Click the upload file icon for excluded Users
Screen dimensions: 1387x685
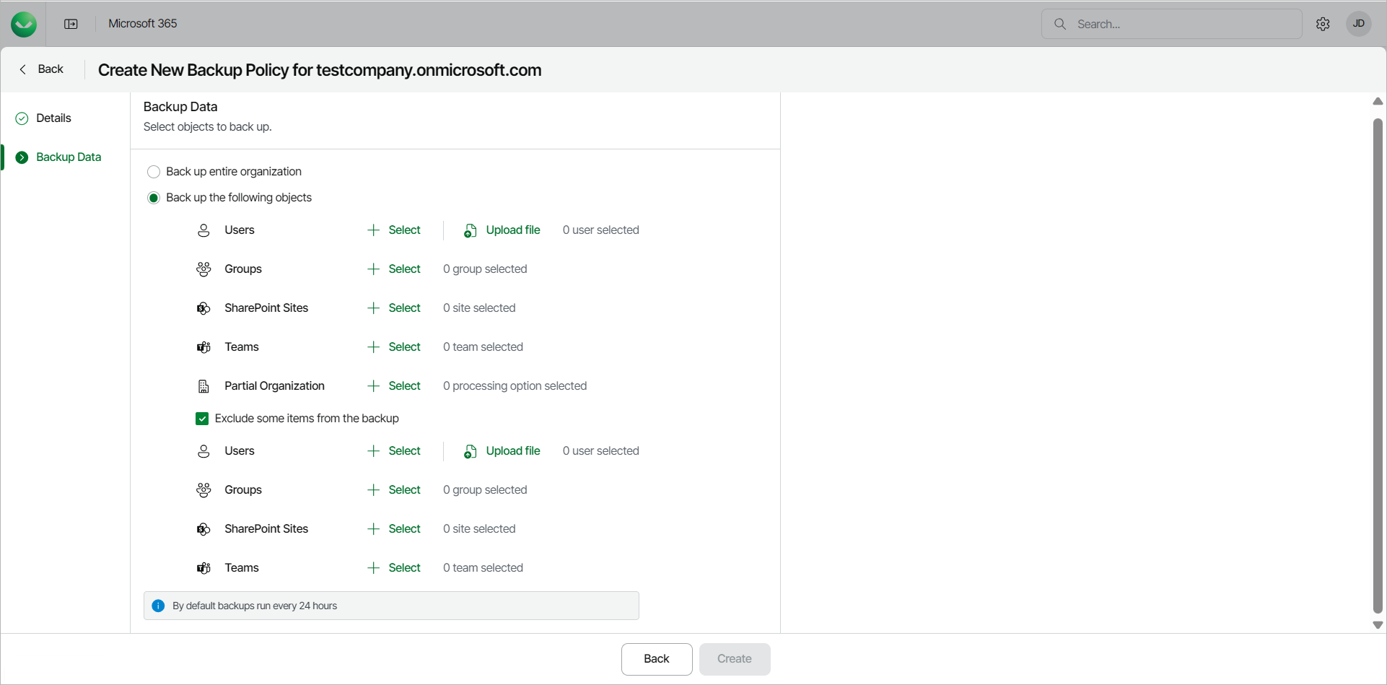coord(470,451)
